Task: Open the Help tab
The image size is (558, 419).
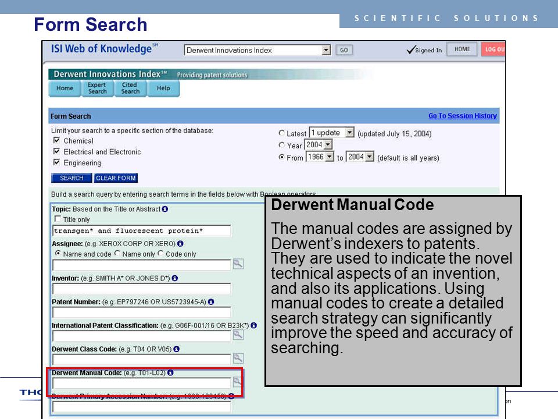Action: pos(163,88)
